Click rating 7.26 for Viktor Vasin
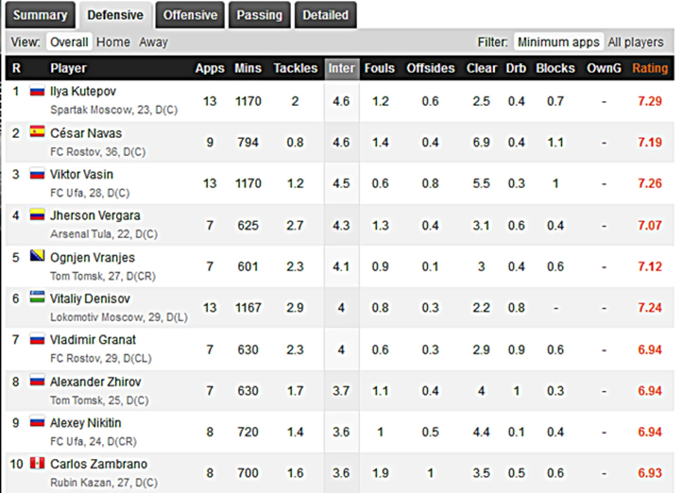This screenshot has width=681, height=493. (650, 183)
